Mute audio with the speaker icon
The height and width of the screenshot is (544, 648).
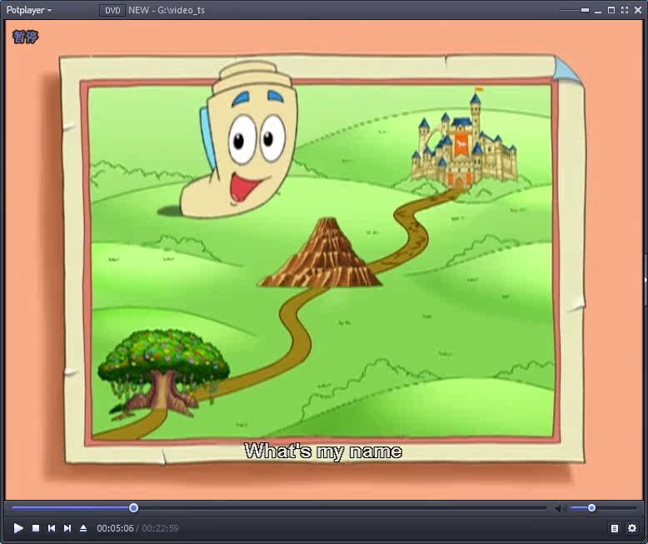tap(560, 508)
